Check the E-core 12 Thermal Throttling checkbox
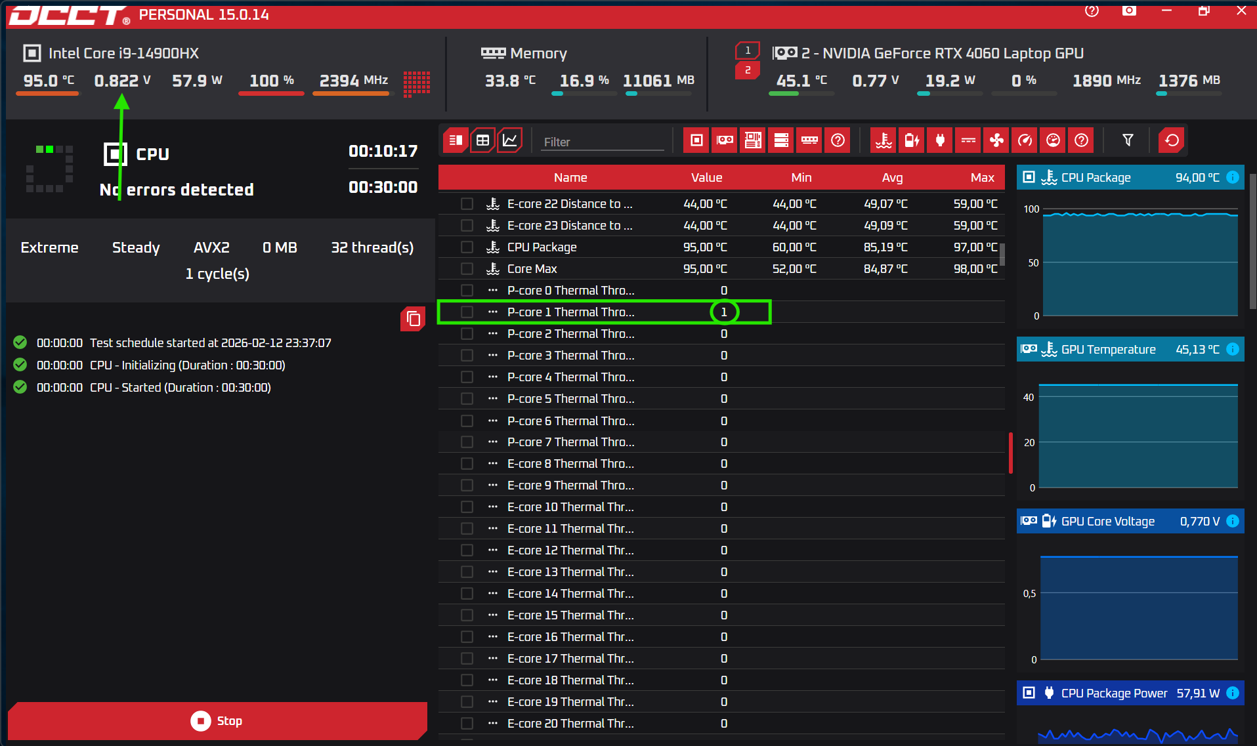 click(x=467, y=550)
